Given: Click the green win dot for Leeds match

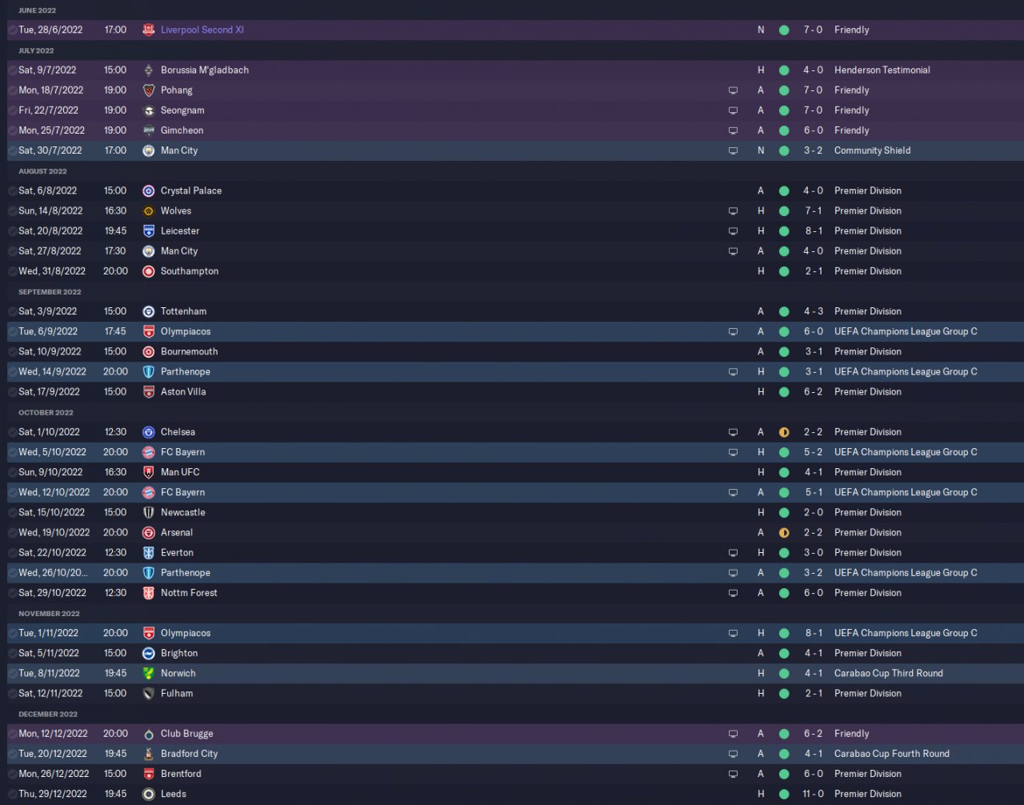Looking at the screenshot, I should click(784, 794).
